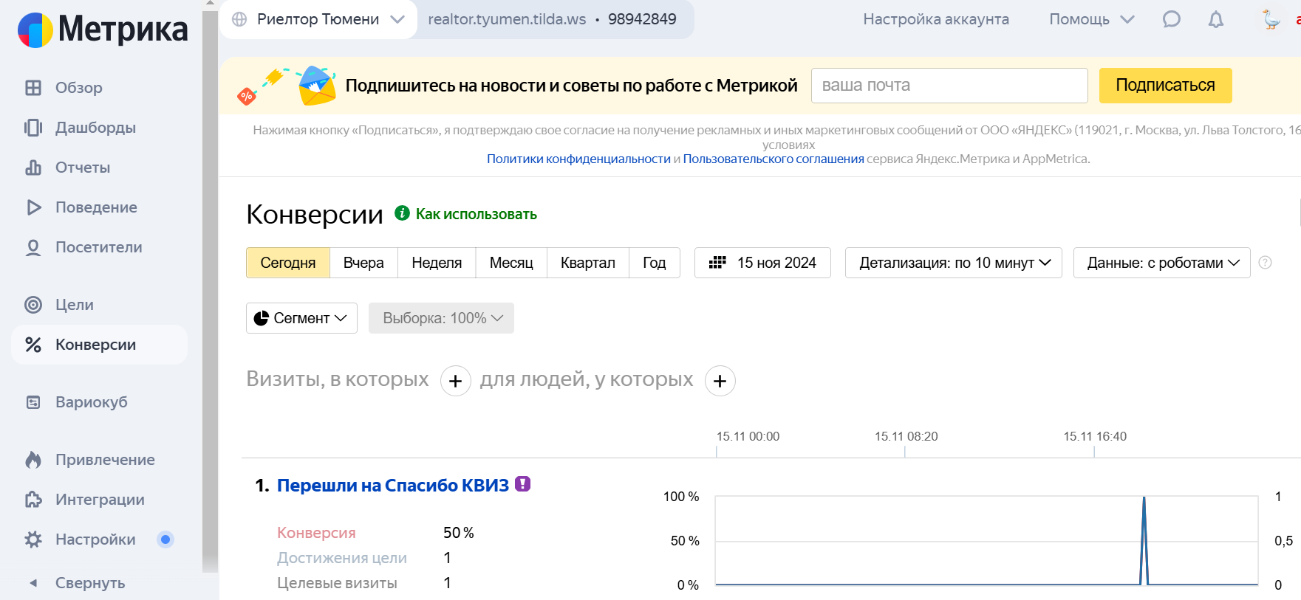The height and width of the screenshot is (600, 1301).
Task: Click the Настройки gear icon
Action: pos(33,539)
